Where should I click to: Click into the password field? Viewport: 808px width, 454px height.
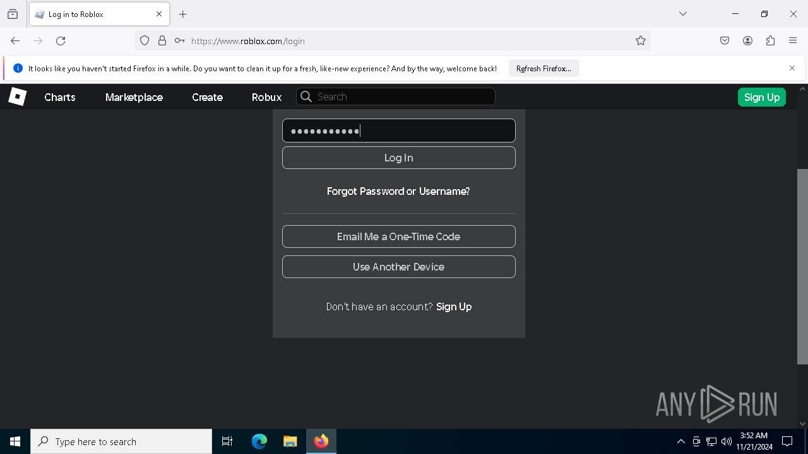(398, 131)
